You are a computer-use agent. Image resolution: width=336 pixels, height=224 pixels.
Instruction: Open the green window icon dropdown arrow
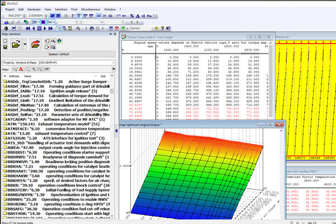coord(127,29)
